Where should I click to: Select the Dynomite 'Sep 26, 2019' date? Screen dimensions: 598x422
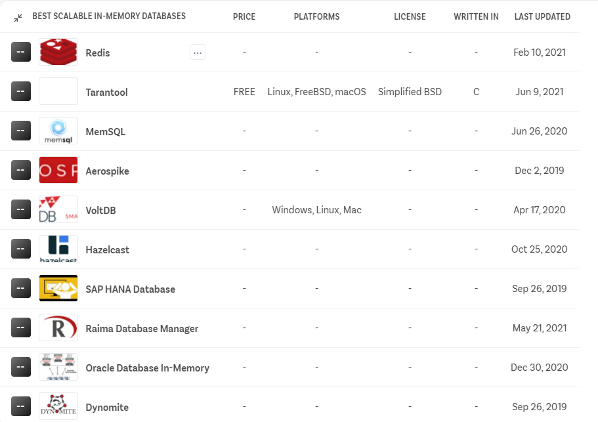[x=540, y=407]
